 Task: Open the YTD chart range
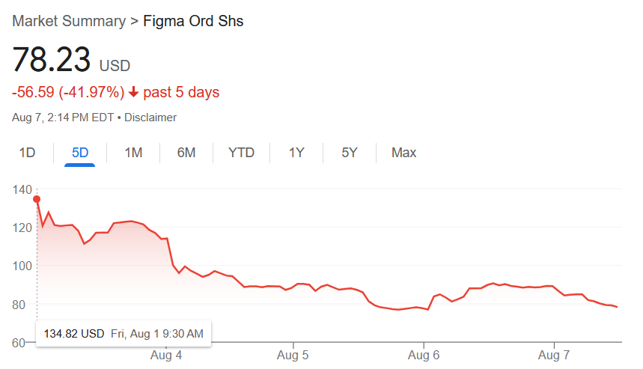tap(241, 153)
